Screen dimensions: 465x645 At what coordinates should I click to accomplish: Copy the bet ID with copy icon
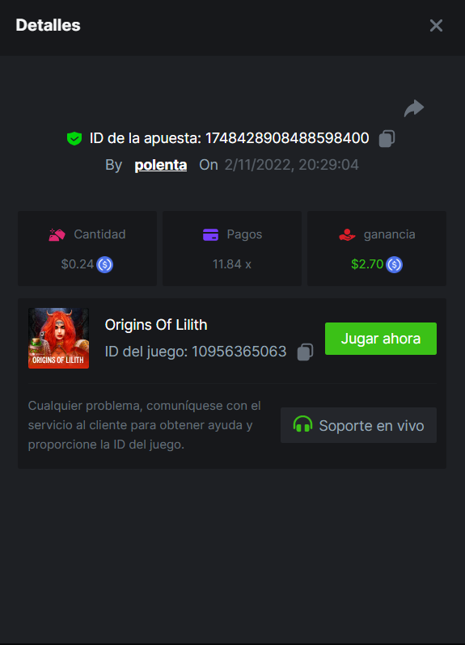tap(387, 138)
